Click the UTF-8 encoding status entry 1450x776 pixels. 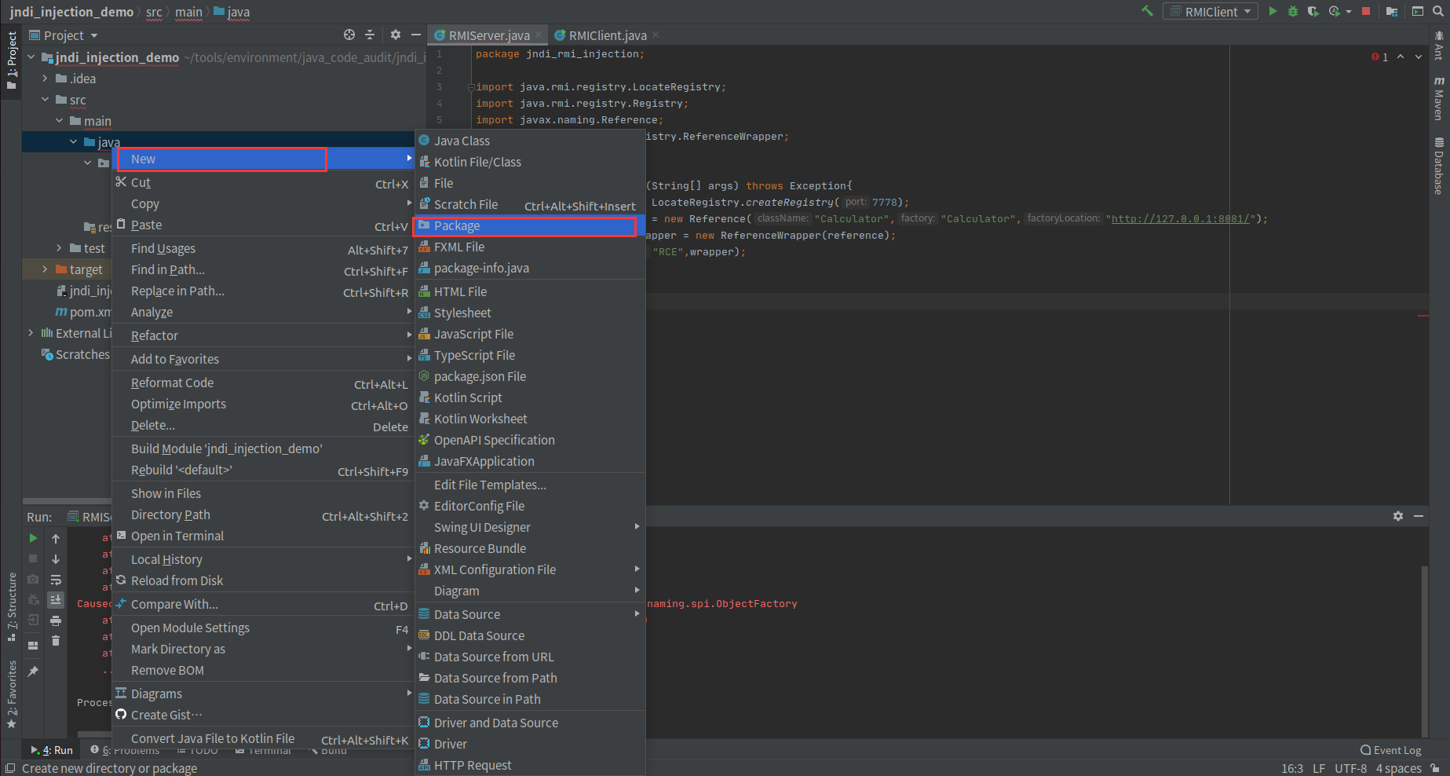pyautogui.click(x=1350, y=768)
